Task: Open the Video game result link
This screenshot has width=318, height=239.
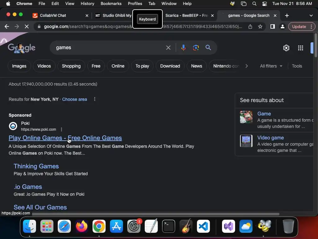Action: pyautogui.click(x=270, y=138)
